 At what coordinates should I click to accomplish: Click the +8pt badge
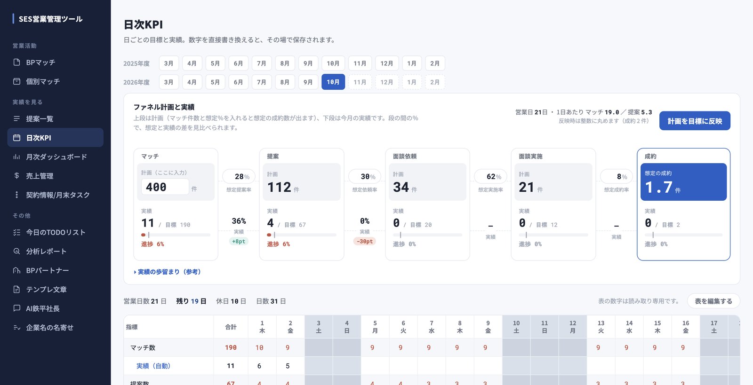point(239,241)
